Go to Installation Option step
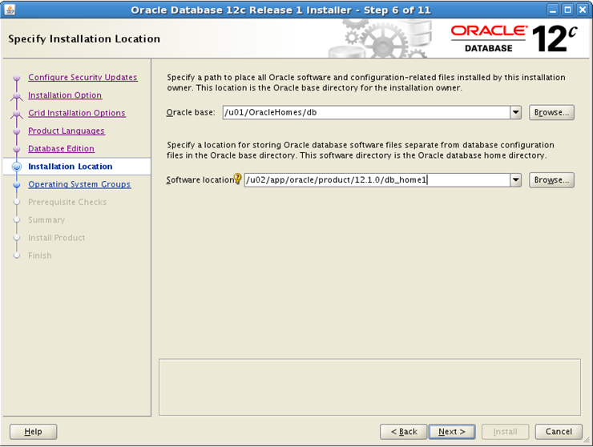The height and width of the screenshot is (447, 593). (x=65, y=95)
